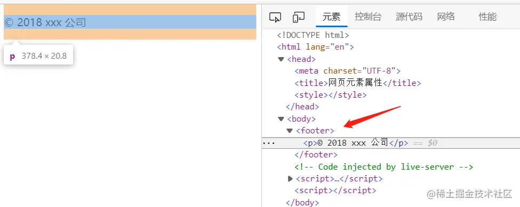The image size is (520, 207).
Task: Select the html lang="en" node
Action: pyautogui.click(x=316, y=47)
